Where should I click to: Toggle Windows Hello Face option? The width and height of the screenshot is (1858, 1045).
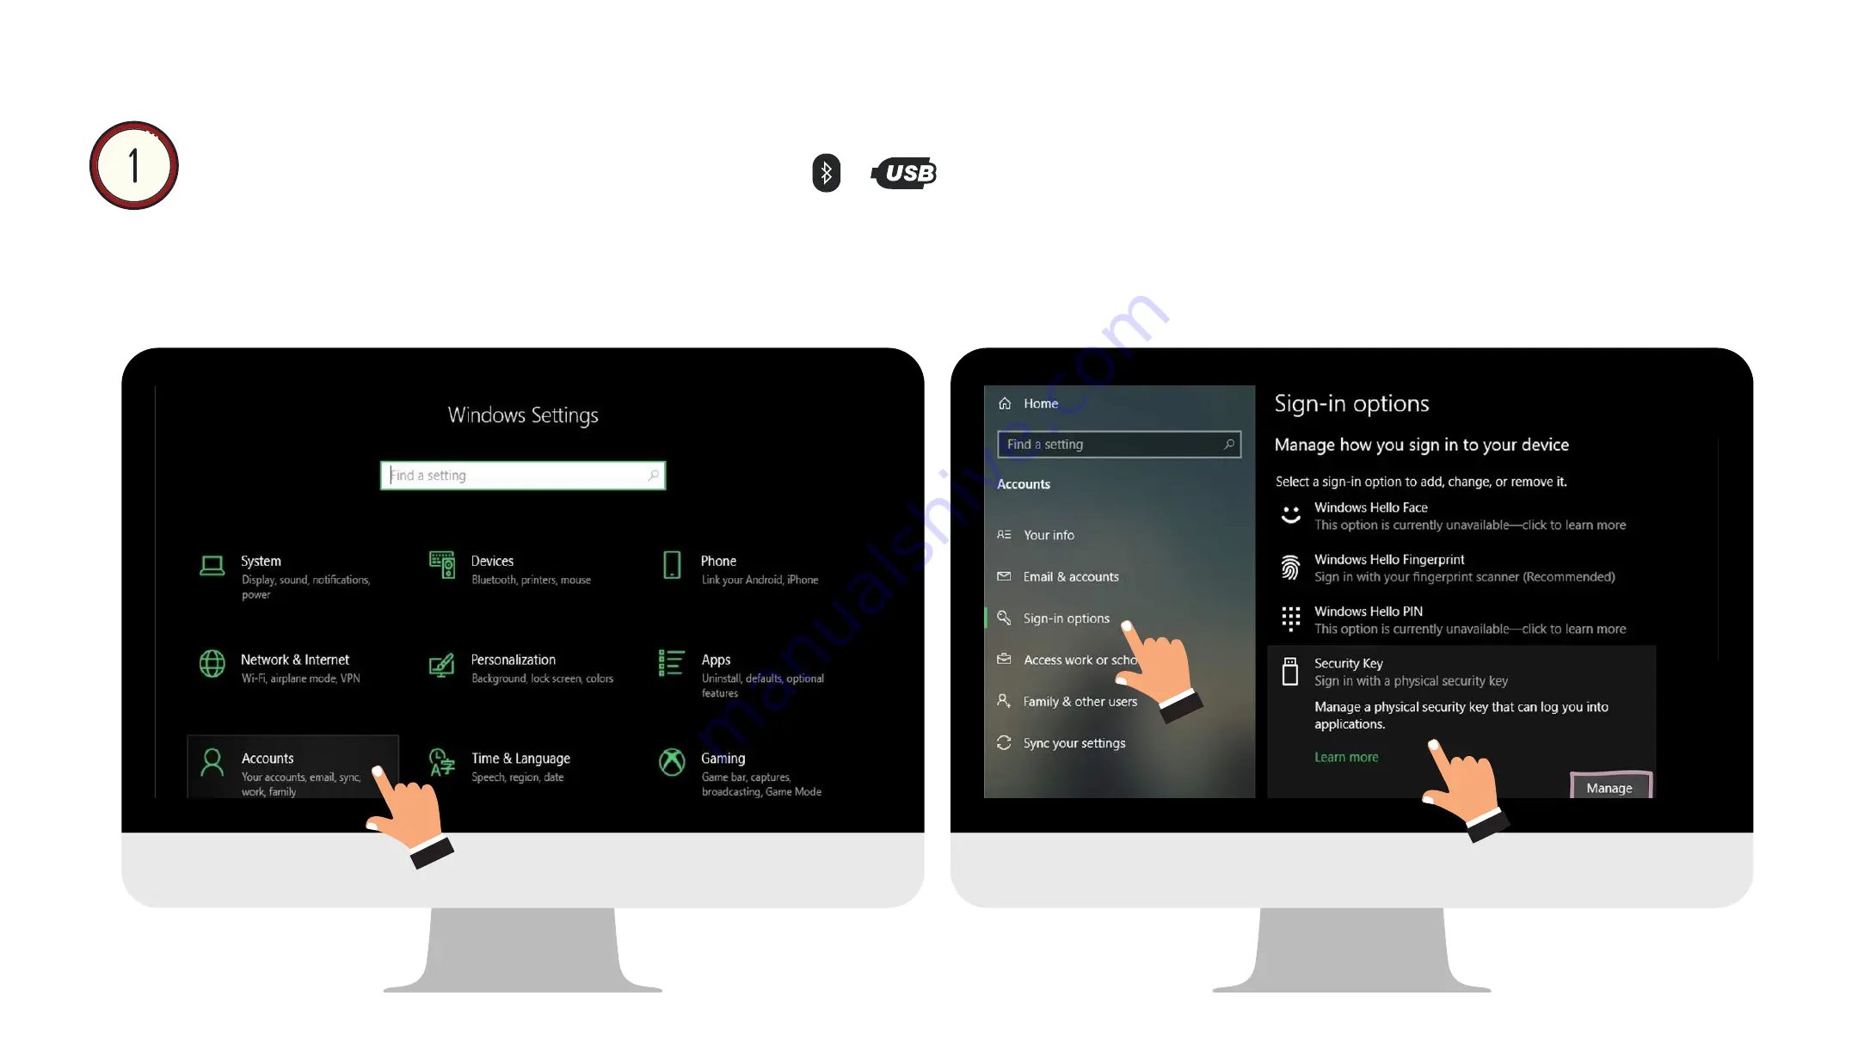click(x=1467, y=515)
